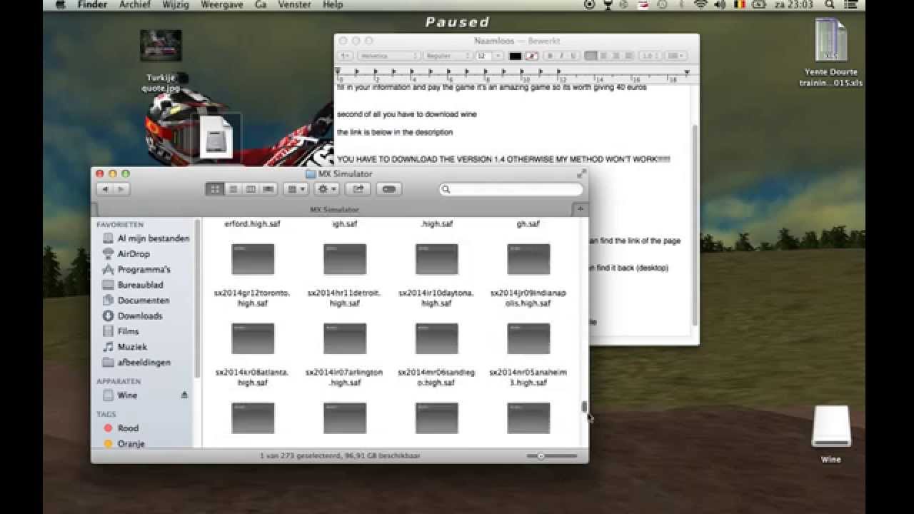
Task: Switch Finder to Cover Flow view
Action: coord(268,189)
